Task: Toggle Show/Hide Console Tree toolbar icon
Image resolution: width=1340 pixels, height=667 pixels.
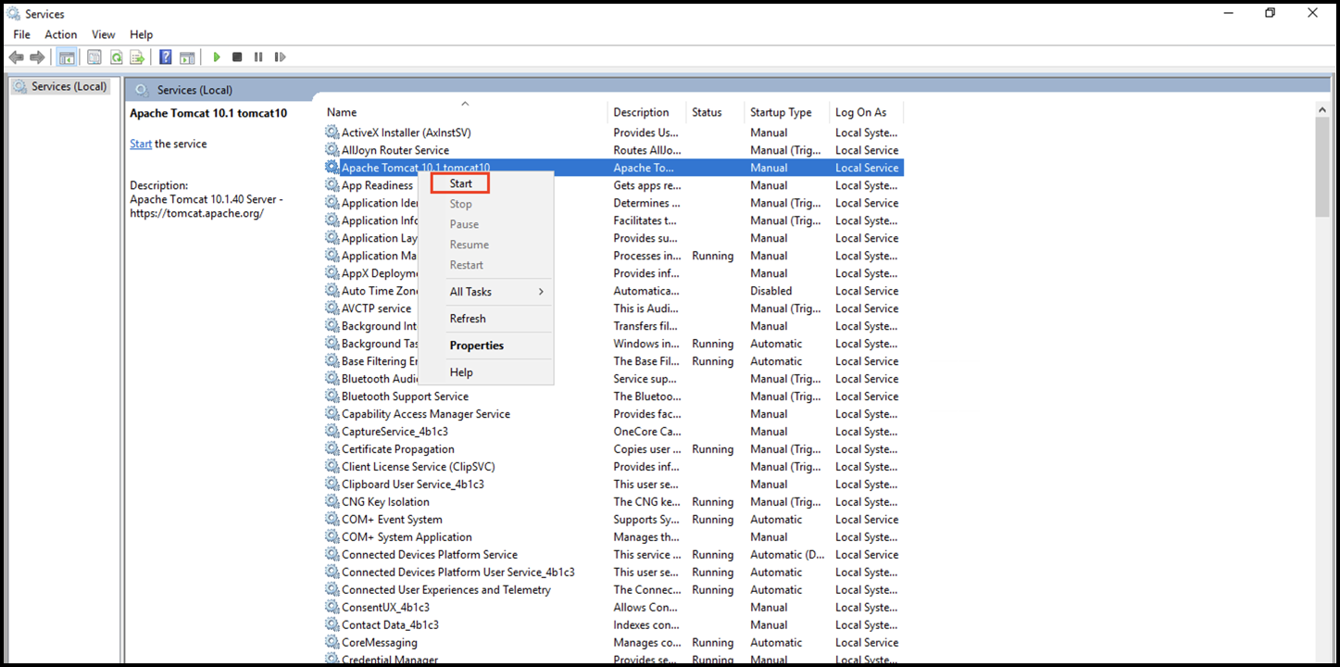Action: click(67, 57)
